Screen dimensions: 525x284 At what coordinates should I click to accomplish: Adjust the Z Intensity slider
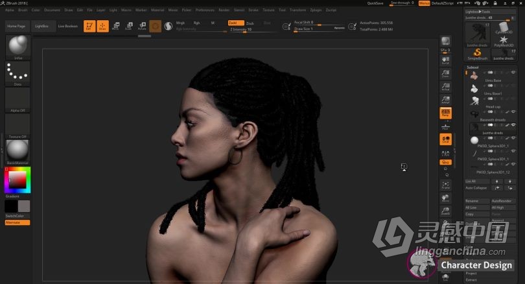254,29
